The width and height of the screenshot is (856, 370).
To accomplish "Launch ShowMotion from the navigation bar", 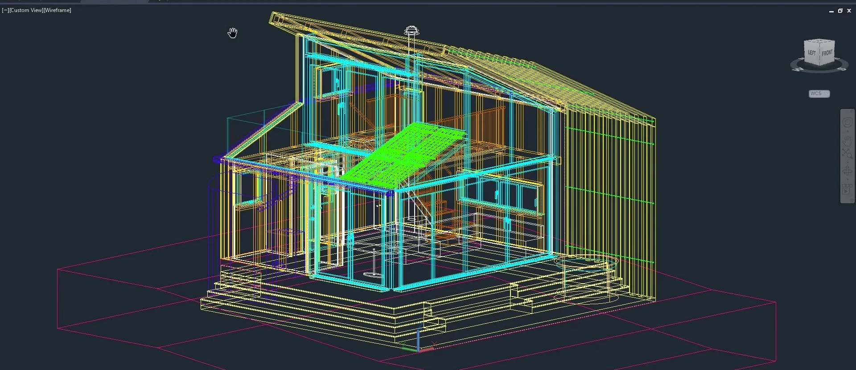I will [847, 191].
